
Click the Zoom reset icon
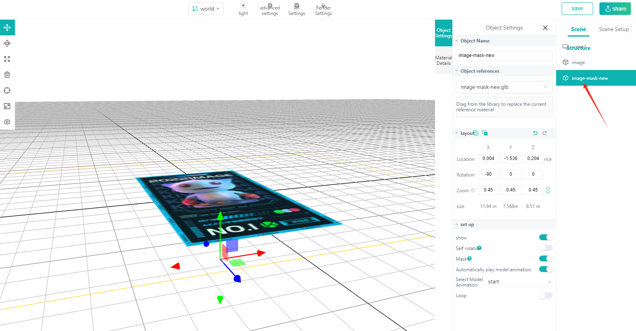coord(473,190)
